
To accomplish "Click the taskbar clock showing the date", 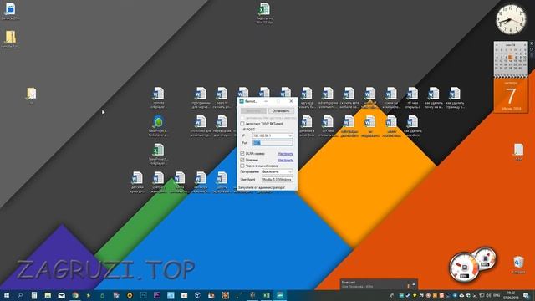I will (x=511, y=295).
